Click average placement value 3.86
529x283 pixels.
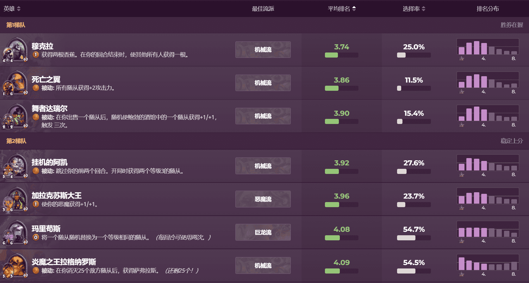pyautogui.click(x=341, y=80)
